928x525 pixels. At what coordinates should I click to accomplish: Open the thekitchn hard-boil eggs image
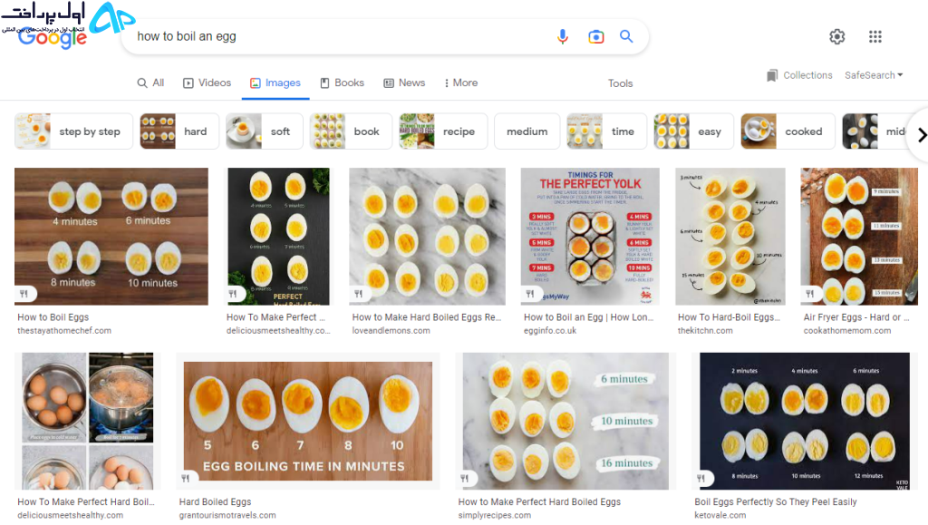point(730,236)
